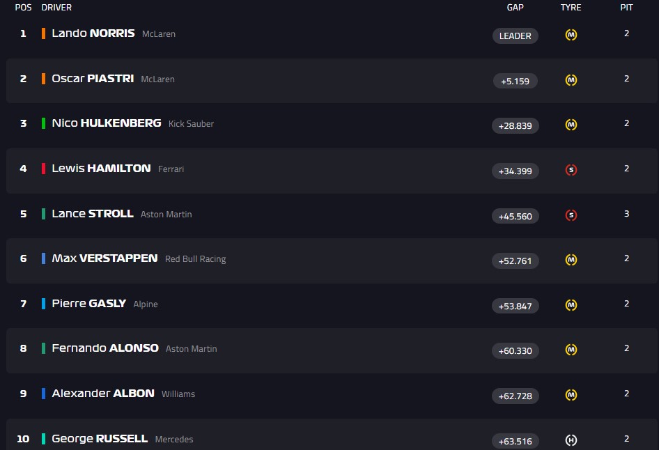The height and width of the screenshot is (450, 659).
Task: Click Albon's medium tyre icon
Action: [571, 395]
